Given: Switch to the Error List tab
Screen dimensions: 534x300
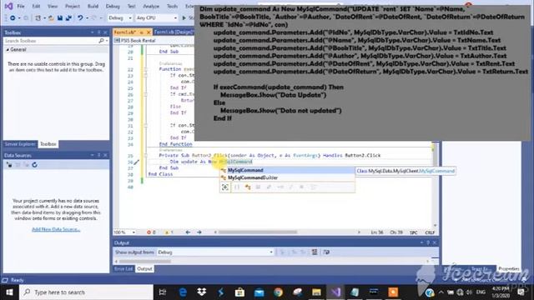Looking at the screenshot, I should 123,268.
